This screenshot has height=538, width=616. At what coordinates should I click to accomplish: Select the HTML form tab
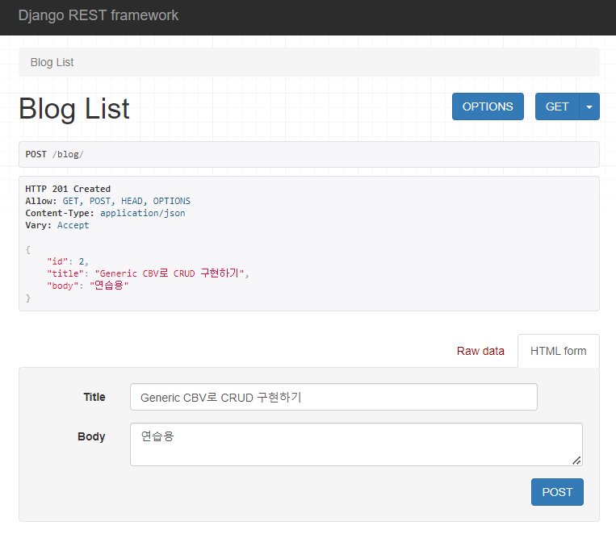point(558,351)
